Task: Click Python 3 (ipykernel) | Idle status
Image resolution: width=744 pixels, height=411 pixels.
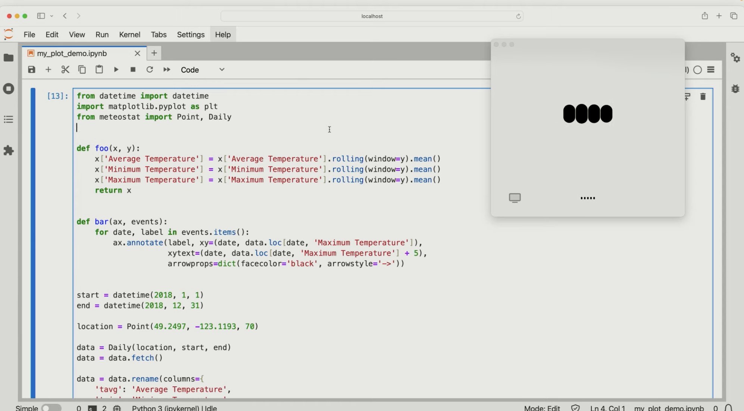Action: 174,408
